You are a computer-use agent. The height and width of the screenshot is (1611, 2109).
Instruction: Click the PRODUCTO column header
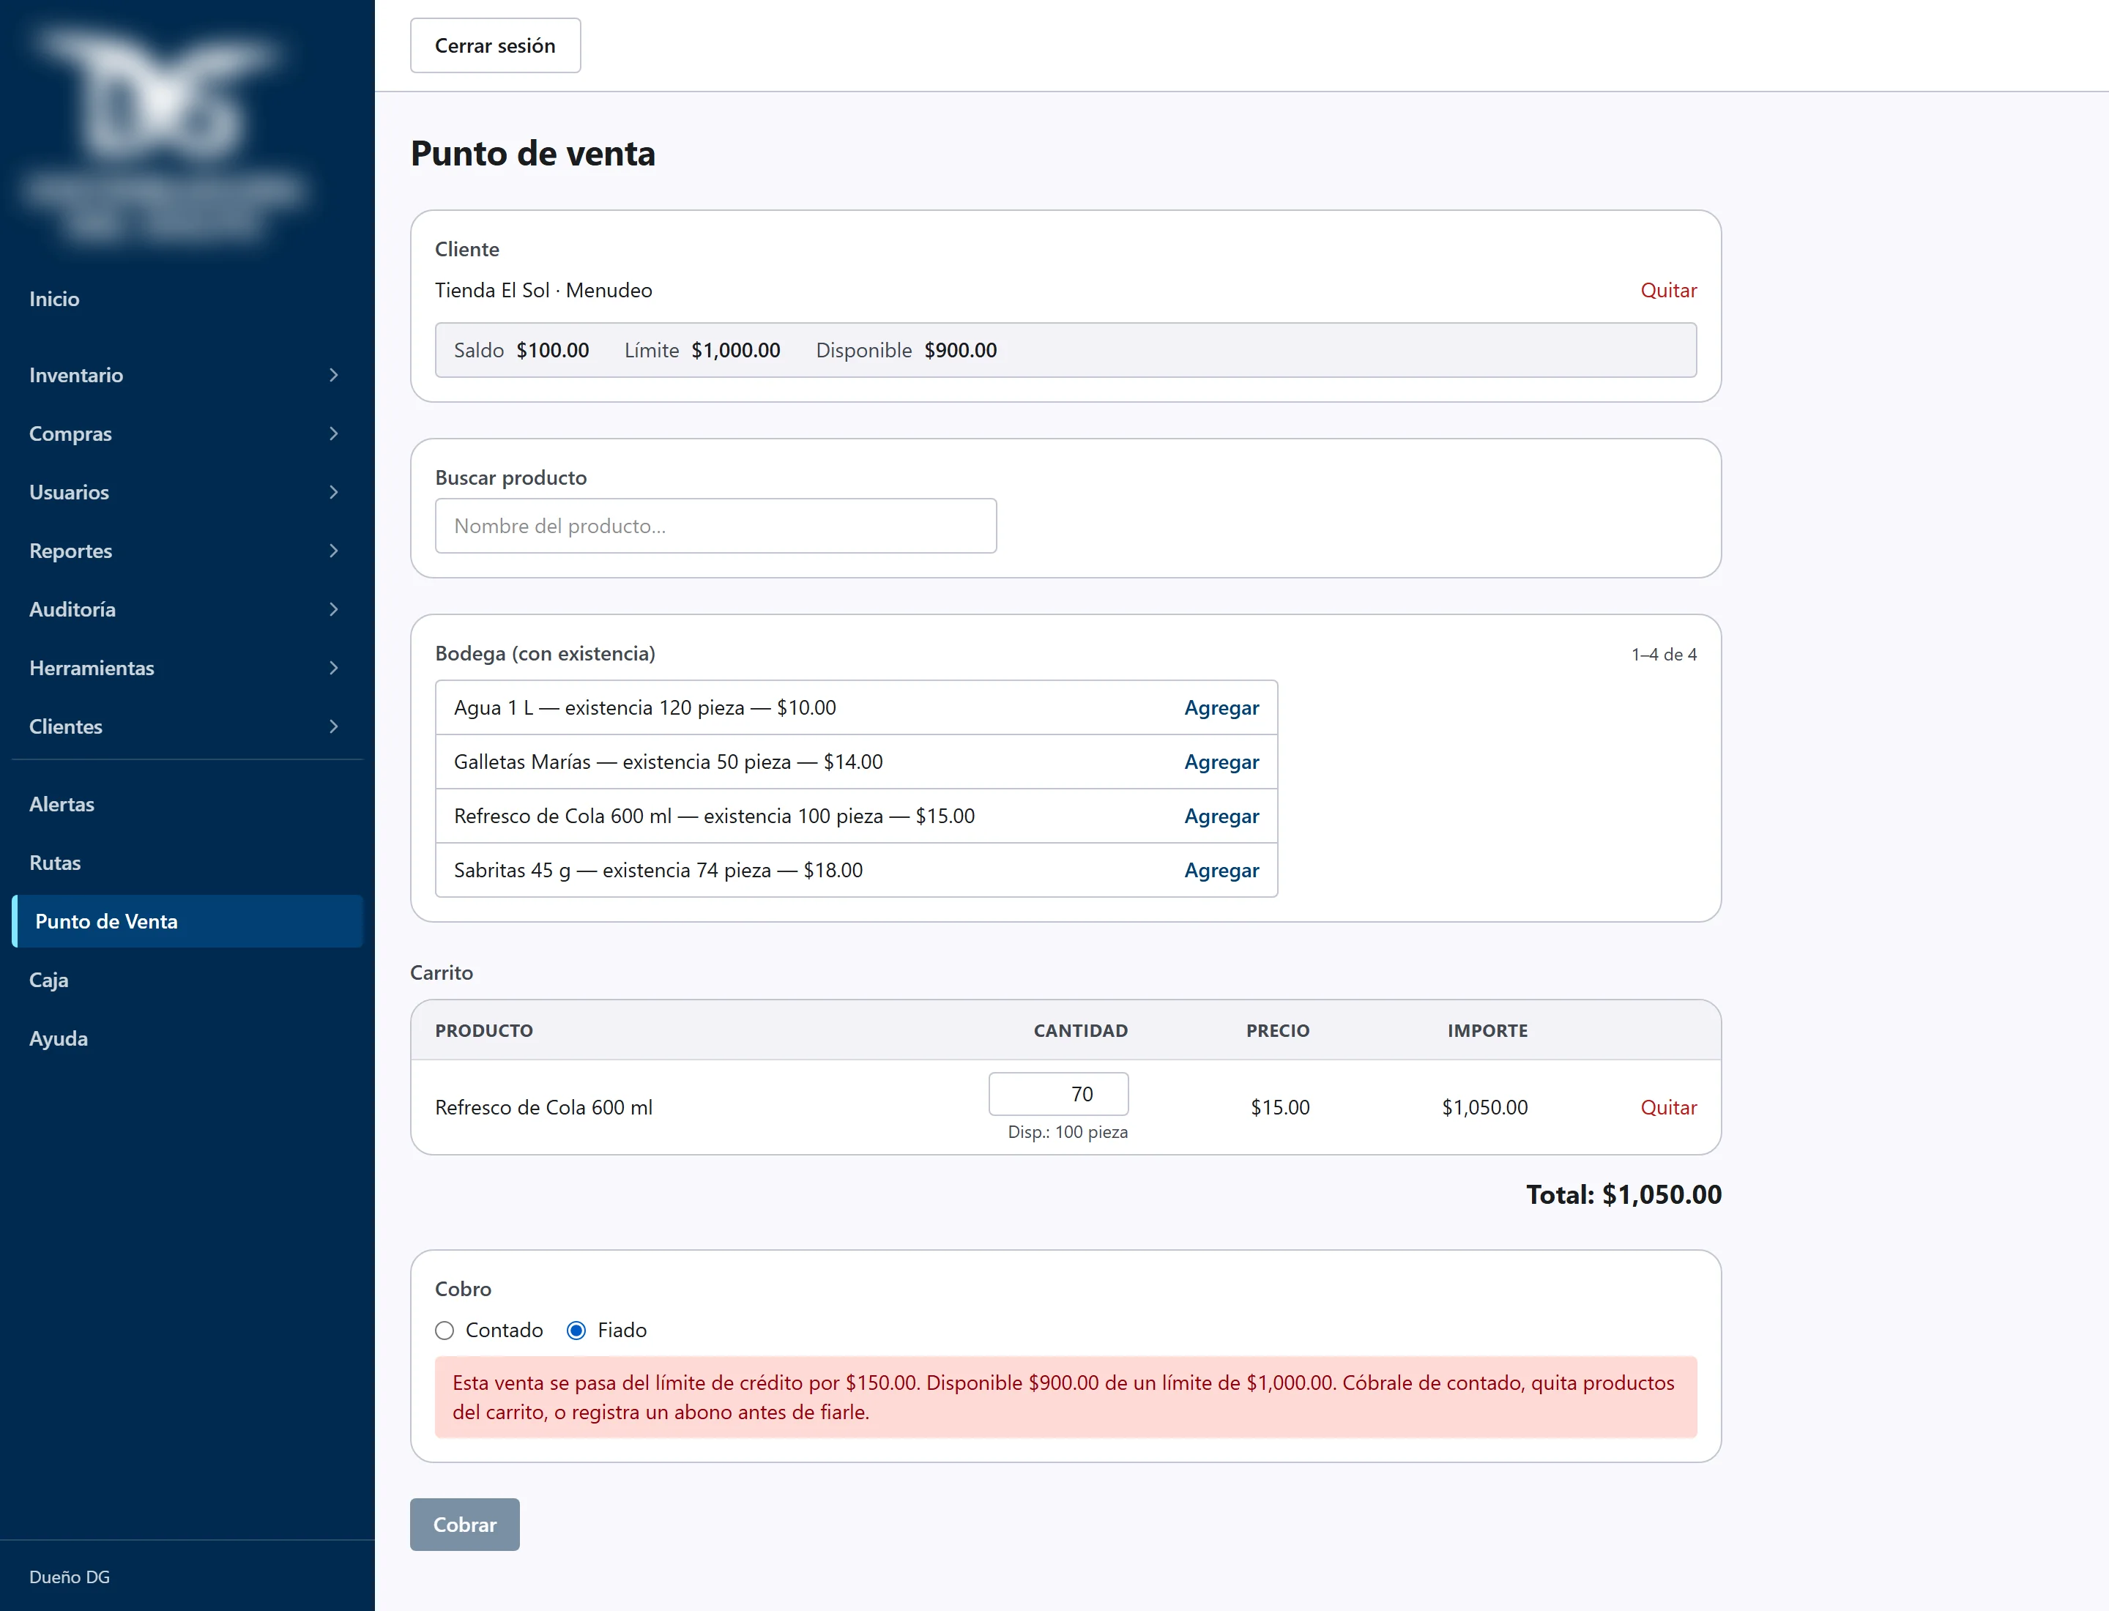coord(483,1030)
